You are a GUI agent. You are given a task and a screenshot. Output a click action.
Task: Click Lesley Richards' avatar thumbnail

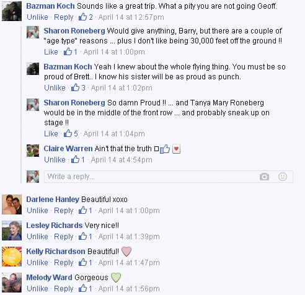(12, 231)
